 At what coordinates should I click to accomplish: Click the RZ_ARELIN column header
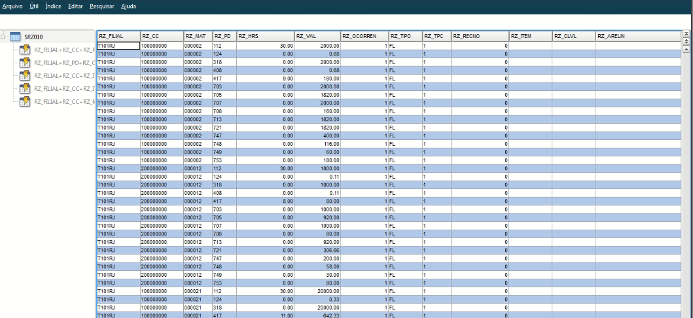point(638,36)
